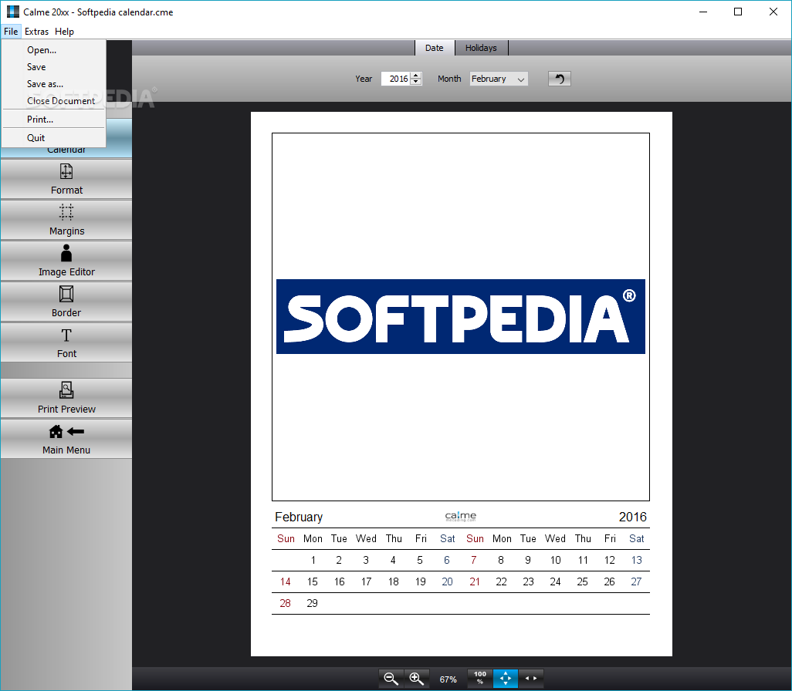792x691 pixels.
Task: Open the Margins settings
Action: pos(66,220)
